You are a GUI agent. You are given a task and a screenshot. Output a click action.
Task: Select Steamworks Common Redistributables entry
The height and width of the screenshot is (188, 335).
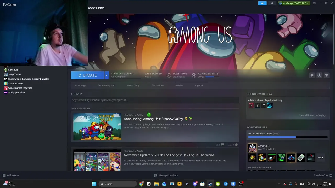tap(29, 79)
